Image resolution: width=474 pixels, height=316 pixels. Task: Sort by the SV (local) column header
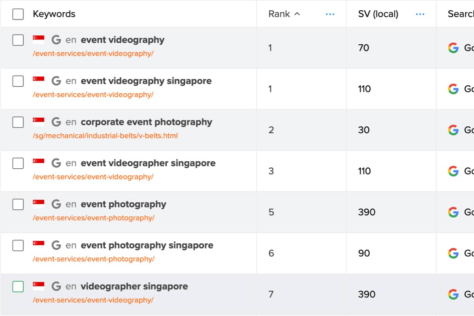pos(378,14)
